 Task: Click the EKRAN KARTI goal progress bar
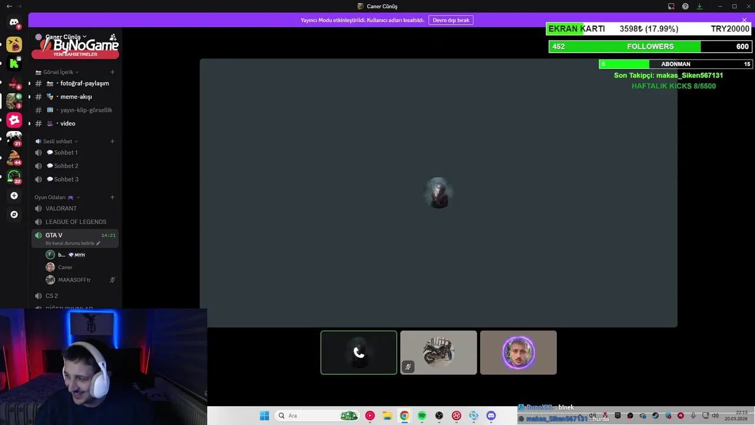point(649,28)
